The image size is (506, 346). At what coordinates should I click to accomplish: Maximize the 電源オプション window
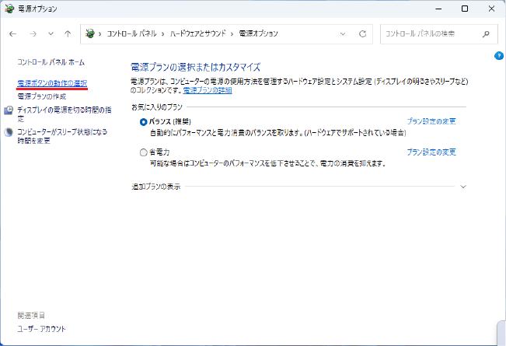tap(465, 9)
